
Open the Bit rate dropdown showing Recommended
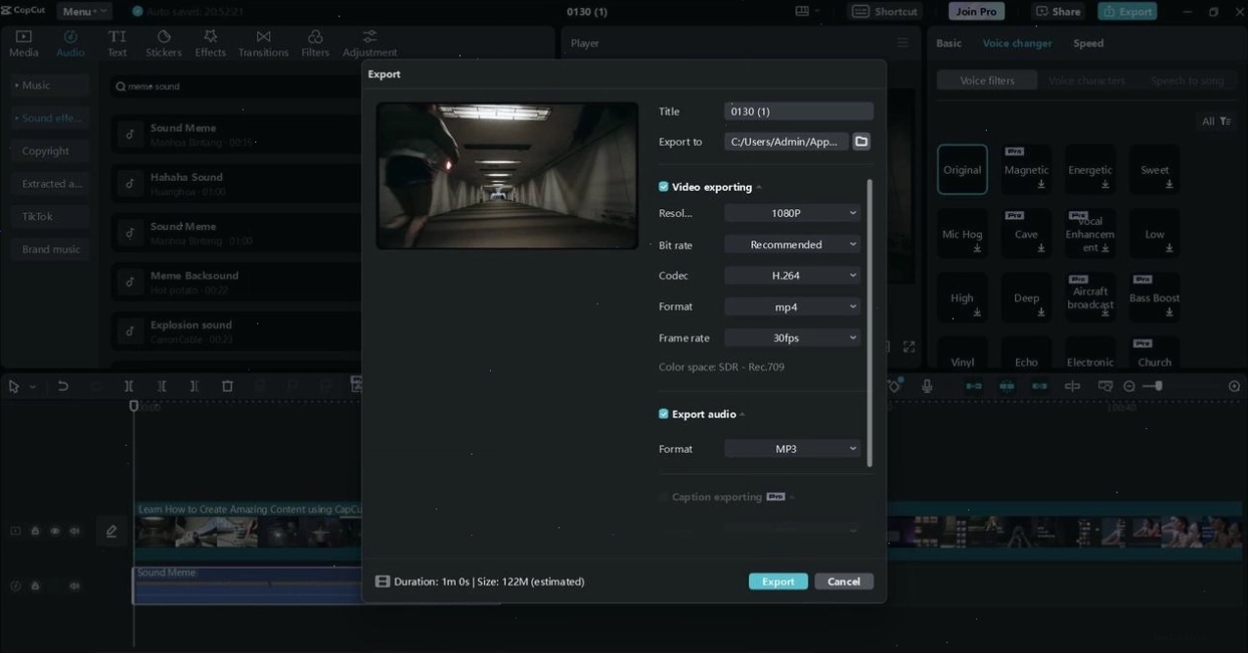pyautogui.click(x=792, y=244)
